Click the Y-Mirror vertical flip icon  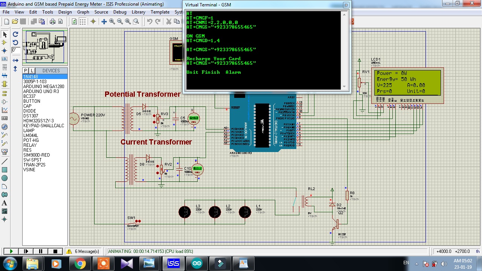[x=15, y=69]
